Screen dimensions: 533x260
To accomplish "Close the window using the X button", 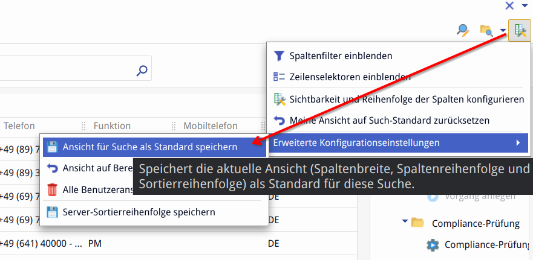I will [x=509, y=5].
